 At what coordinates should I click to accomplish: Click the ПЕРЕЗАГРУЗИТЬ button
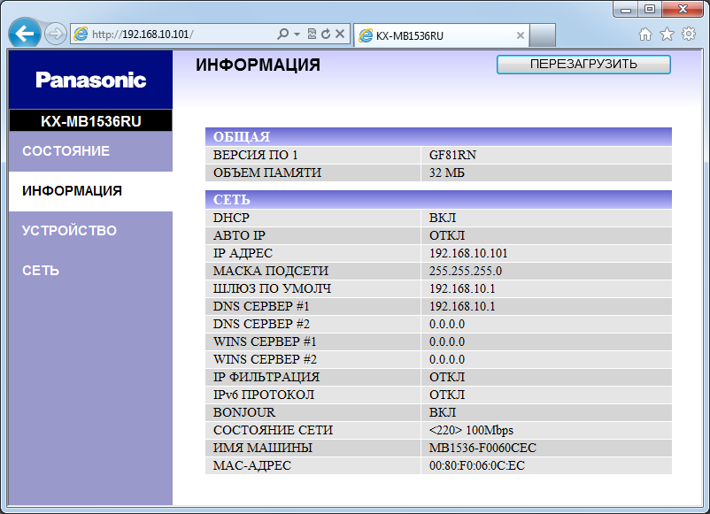click(x=583, y=65)
